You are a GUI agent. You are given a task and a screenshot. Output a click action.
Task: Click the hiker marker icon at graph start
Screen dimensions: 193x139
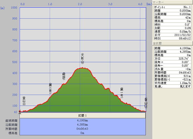coord(20,112)
